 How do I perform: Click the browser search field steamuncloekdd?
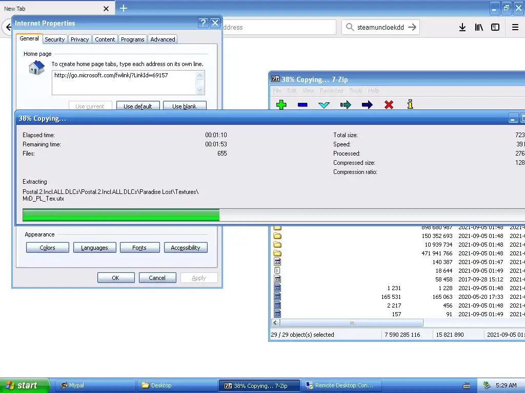(380, 28)
